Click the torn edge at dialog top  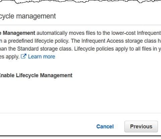tap(80, 2)
